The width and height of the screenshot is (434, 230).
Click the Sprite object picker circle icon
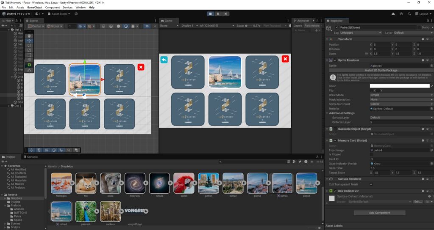tap(431, 66)
